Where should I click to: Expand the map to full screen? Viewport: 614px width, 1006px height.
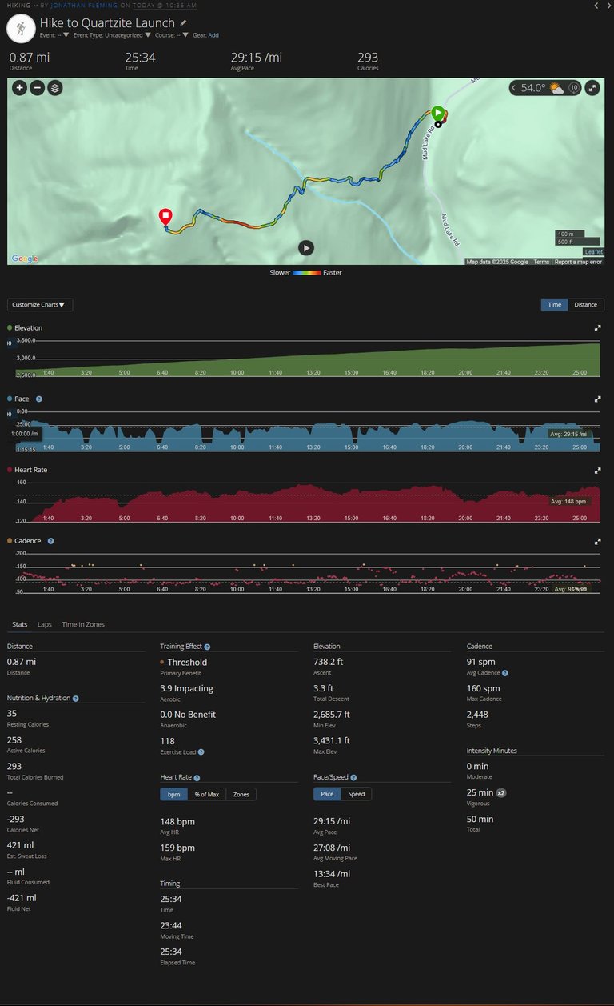click(592, 88)
